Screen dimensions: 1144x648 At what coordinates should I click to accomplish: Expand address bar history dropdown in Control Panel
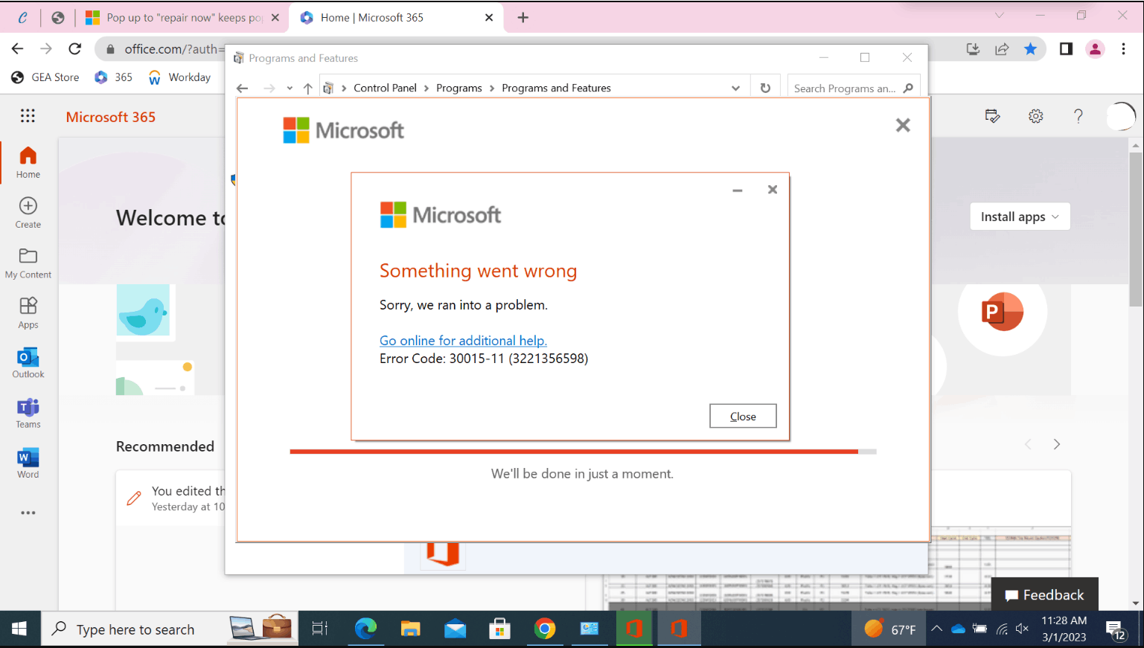coord(735,88)
